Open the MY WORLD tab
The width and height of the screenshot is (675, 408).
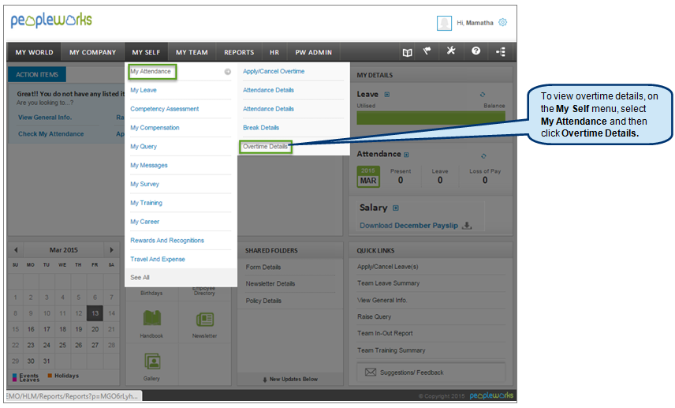34,52
